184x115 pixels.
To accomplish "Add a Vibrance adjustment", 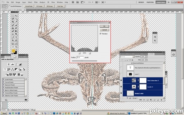I will pos(5,69).
